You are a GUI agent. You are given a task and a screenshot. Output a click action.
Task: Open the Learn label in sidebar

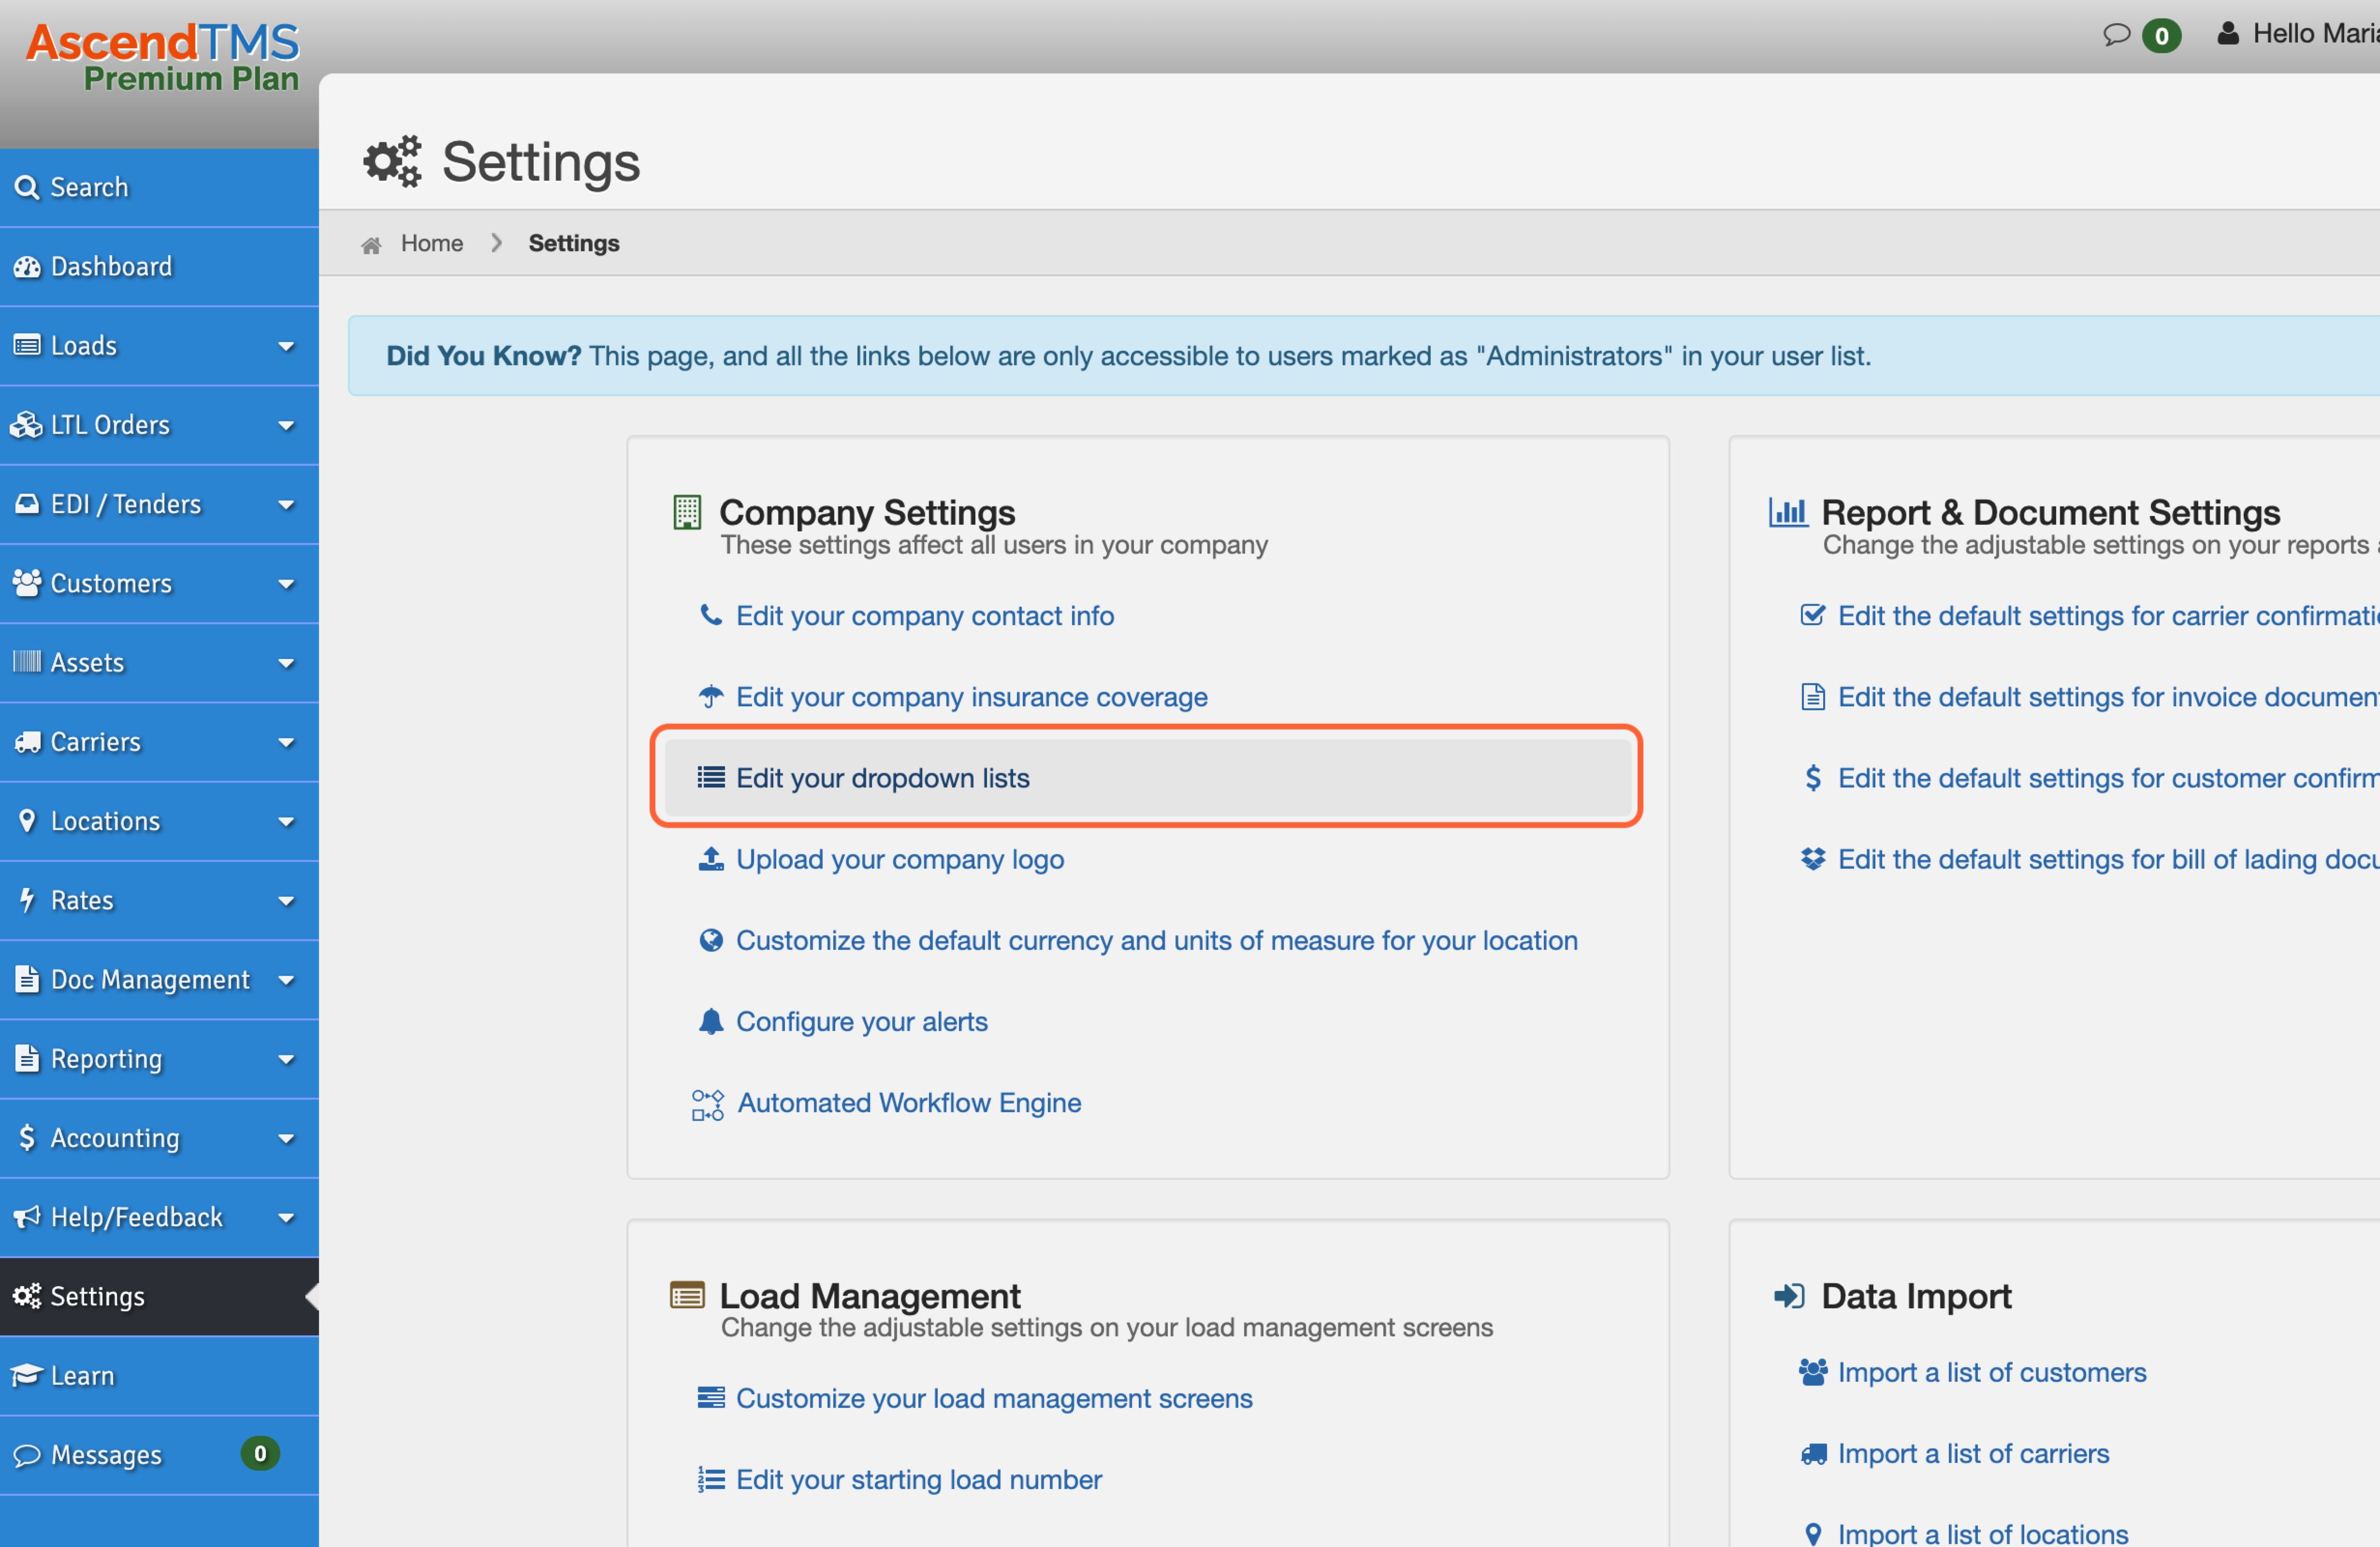click(x=83, y=1375)
